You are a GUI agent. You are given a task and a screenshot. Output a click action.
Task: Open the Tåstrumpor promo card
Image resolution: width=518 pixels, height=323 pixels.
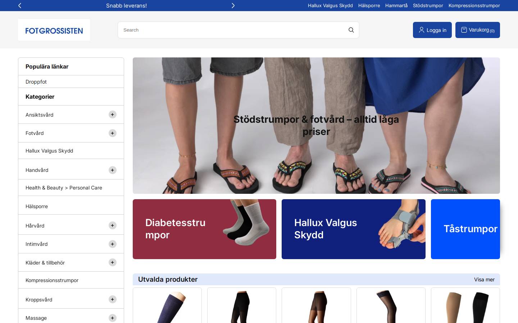[465, 229]
